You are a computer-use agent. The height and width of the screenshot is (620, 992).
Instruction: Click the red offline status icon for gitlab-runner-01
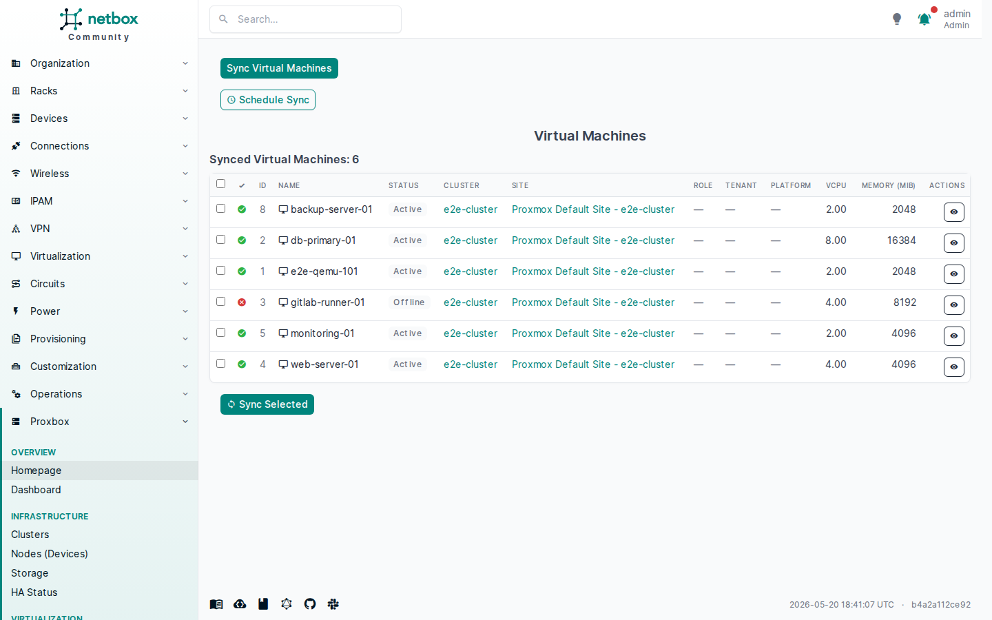tap(242, 302)
